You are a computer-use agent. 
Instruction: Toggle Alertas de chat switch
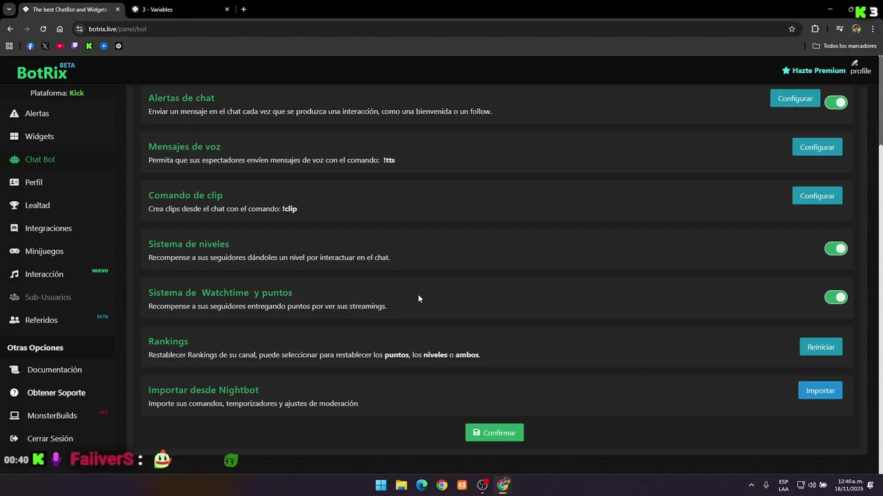click(836, 103)
